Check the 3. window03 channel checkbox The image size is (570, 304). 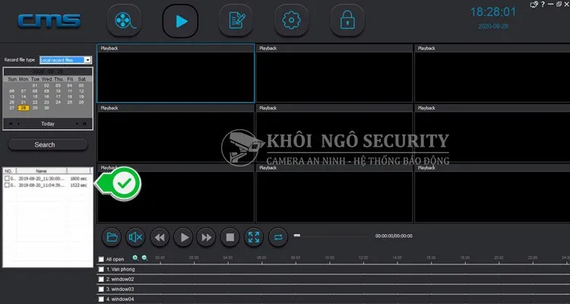coord(101,290)
